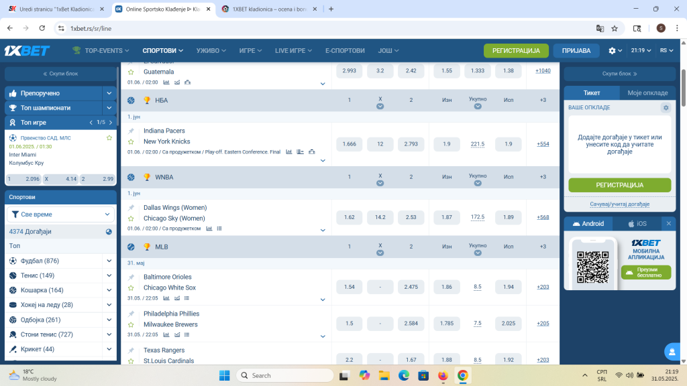
Task: Click basketball icon next to WNBA
Action: 131,177
